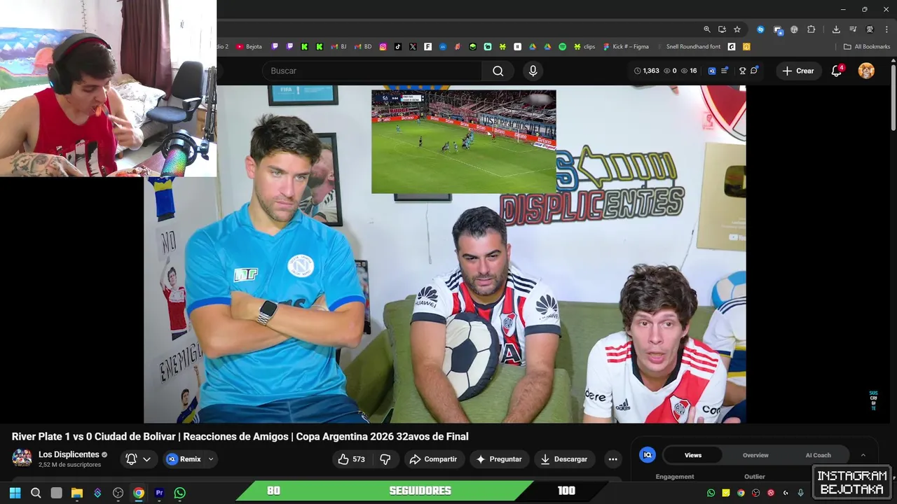The image size is (897, 504).
Task: Start voice search with the microphone icon
Action: click(533, 71)
